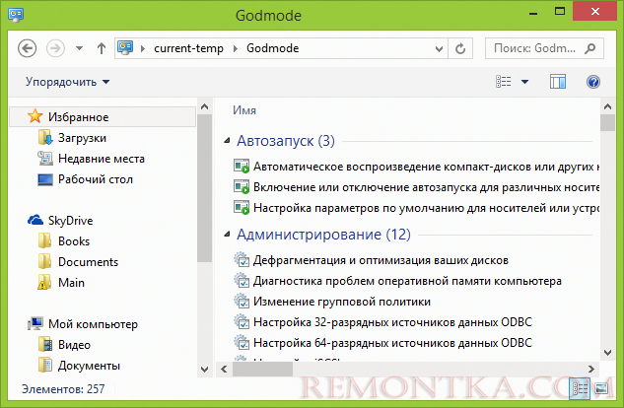This screenshot has width=624, height=408.
Task: Open Настройка 32-разрядных источников данных ODBC
Action: 392,322
